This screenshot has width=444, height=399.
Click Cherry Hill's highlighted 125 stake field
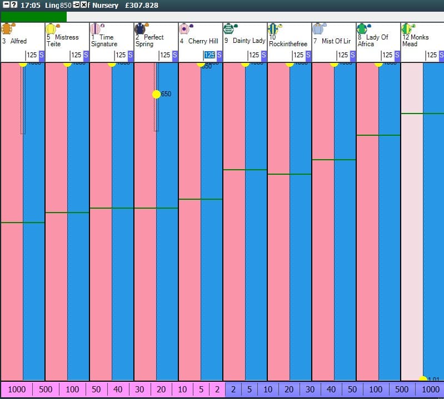point(210,55)
